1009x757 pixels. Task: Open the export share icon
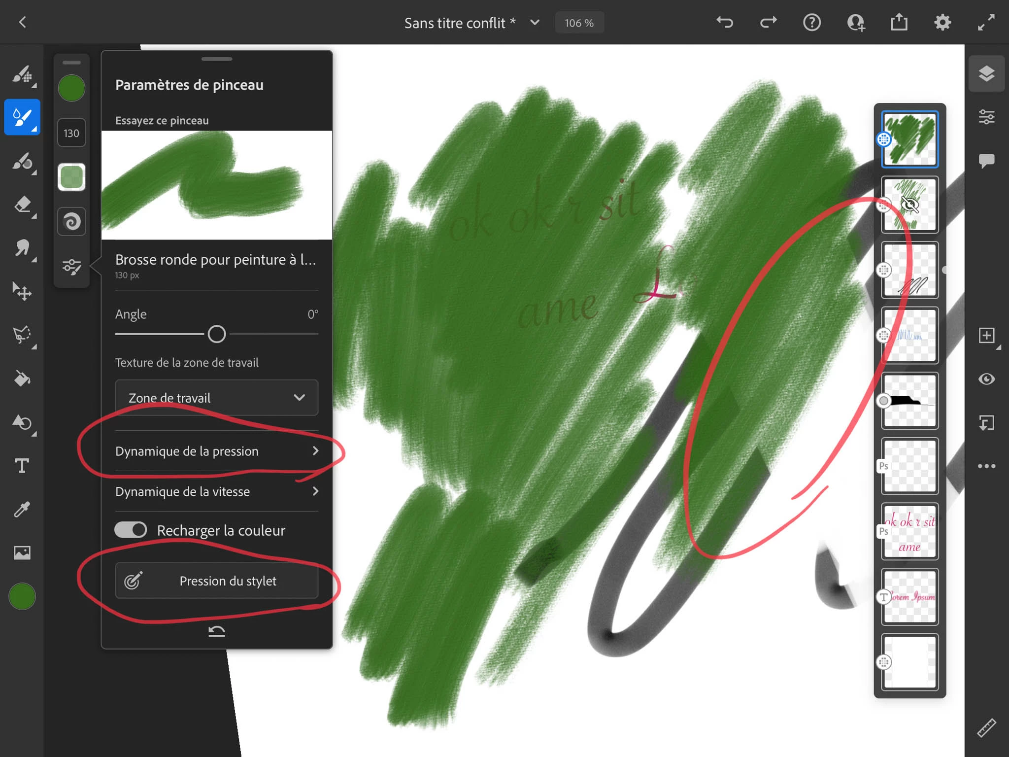pyautogui.click(x=899, y=23)
